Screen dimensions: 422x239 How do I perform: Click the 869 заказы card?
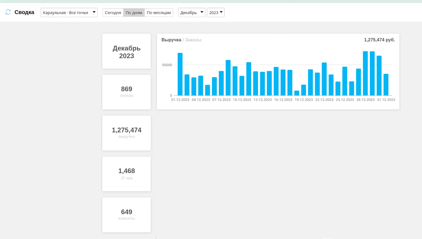(x=127, y=92)
